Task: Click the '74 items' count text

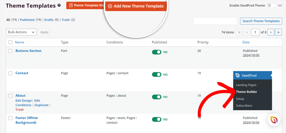Action: (x=228, y=32)
